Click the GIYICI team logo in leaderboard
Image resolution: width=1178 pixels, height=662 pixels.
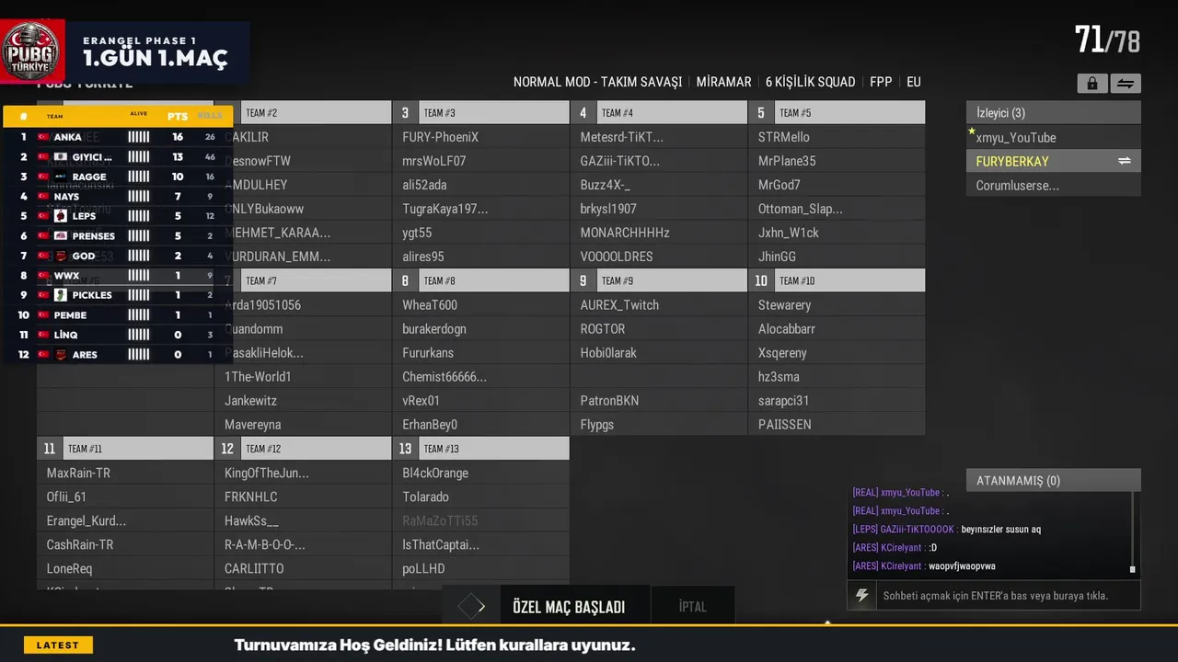click(61, 157)
